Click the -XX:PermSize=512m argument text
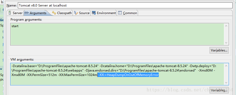 [x=41, y=75]
